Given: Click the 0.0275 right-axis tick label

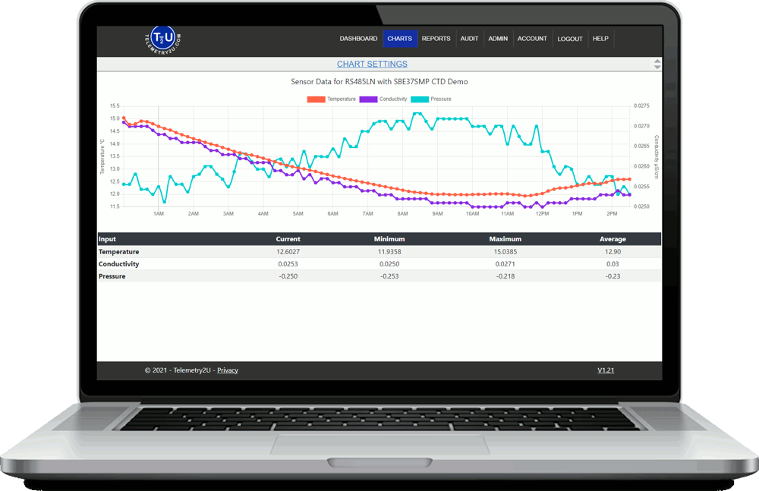Looking at the screenshot, I should [641, 105].
